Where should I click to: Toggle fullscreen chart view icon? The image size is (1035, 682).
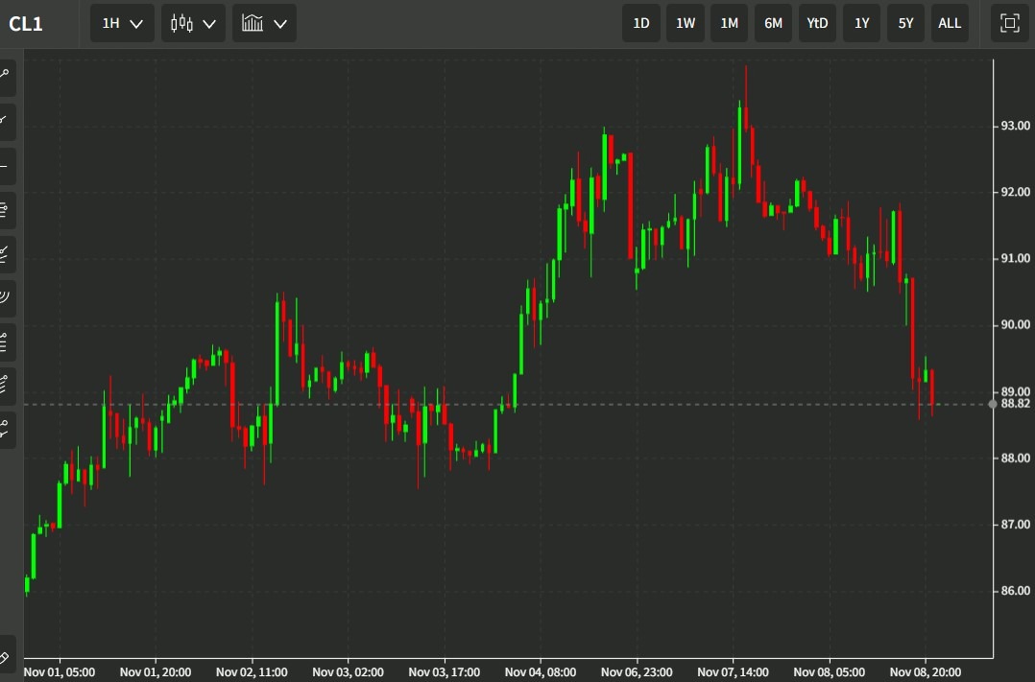[x=1009, y=23]
